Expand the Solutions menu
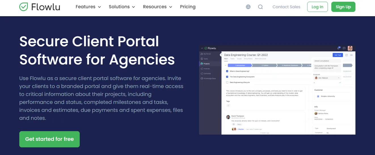Viewport: 375px width, 155px height. click(x=122, y=7)
